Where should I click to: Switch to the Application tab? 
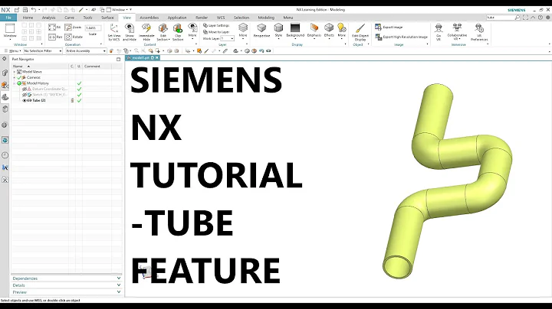pos(177,18)
